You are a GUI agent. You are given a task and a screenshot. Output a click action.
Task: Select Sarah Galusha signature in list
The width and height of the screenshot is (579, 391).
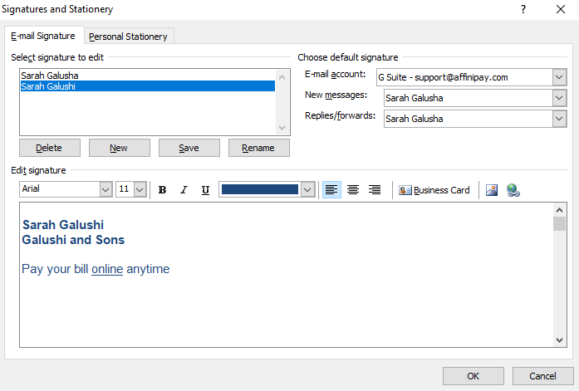click(50, 76)
